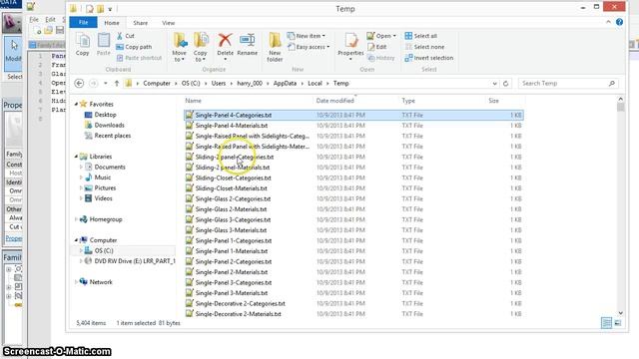639x359 pixels.
Task: Select Sliding-Closet-Categories.txt file
Action: [233, 178]
